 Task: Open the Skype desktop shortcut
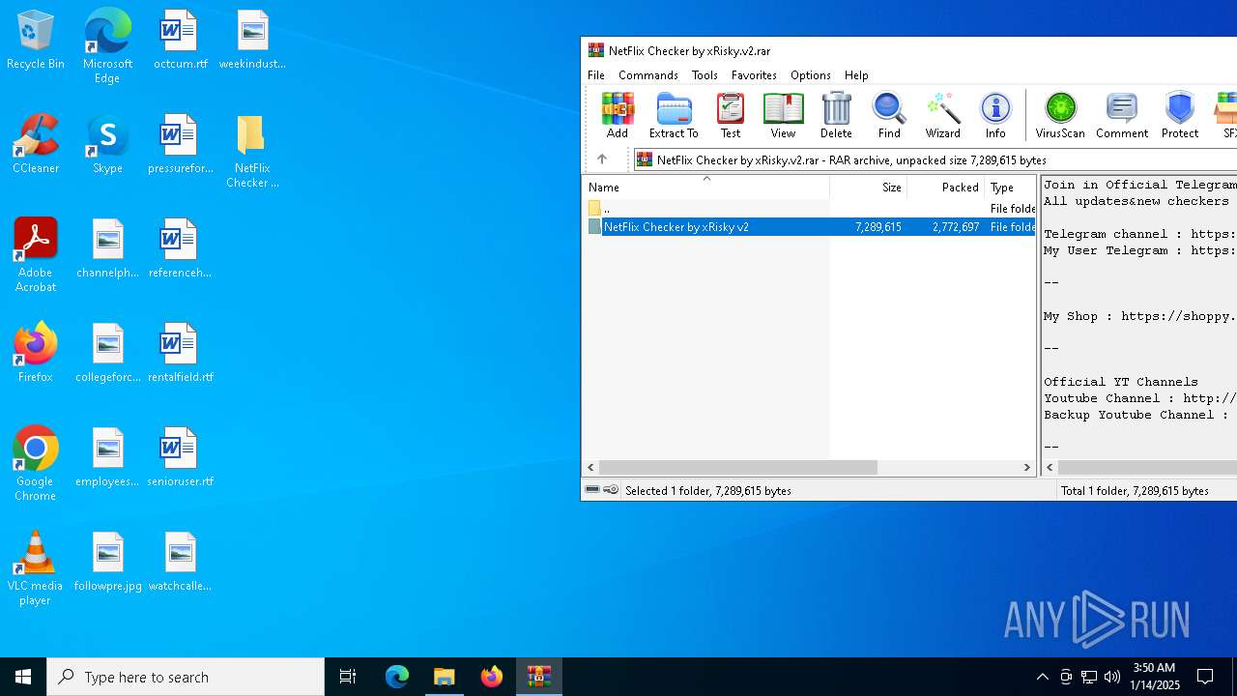click(107, 144)
